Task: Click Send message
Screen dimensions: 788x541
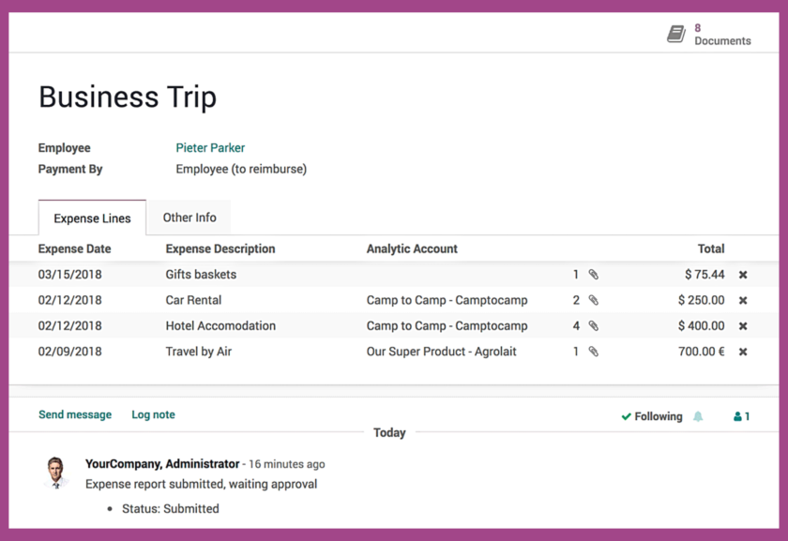Action: click(75, 413)
